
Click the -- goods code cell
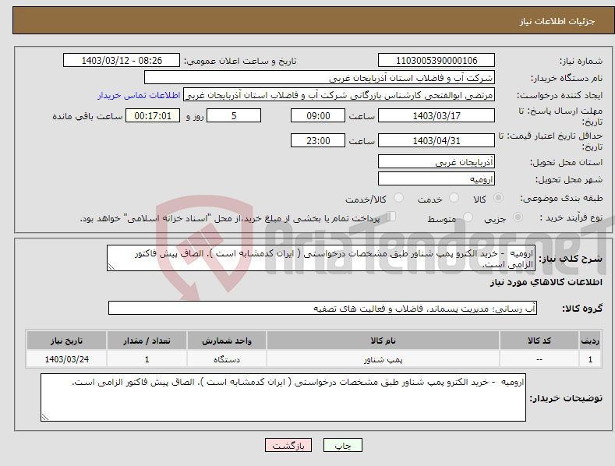point(539,359)
